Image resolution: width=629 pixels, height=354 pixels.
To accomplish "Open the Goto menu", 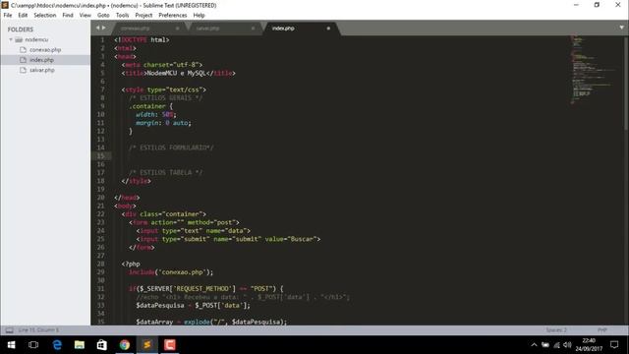I will (103, 16).
